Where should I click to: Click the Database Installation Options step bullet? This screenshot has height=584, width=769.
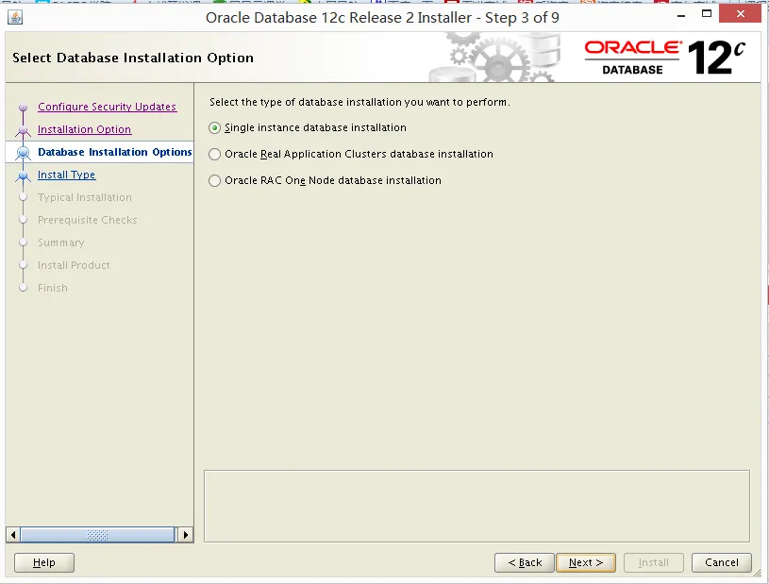click(23, 153)
